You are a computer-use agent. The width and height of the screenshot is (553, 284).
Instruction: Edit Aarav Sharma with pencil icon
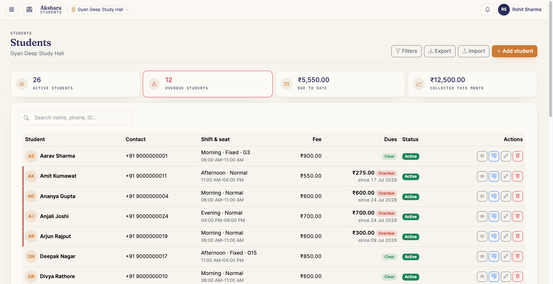pyautogui.click(x=506, y=156)
